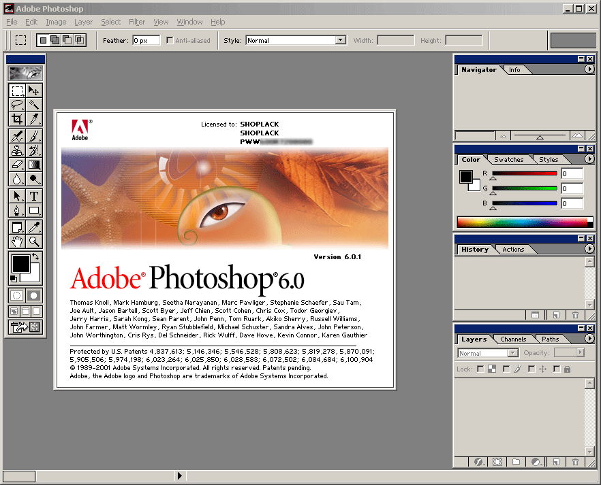601x485 pixels.
Task: Select the Eraser tool
Action: click(x=17, y=165)
